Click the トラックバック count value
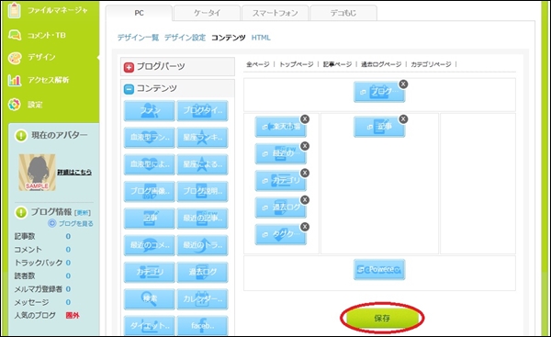551x337 pixels. (68, 263)
